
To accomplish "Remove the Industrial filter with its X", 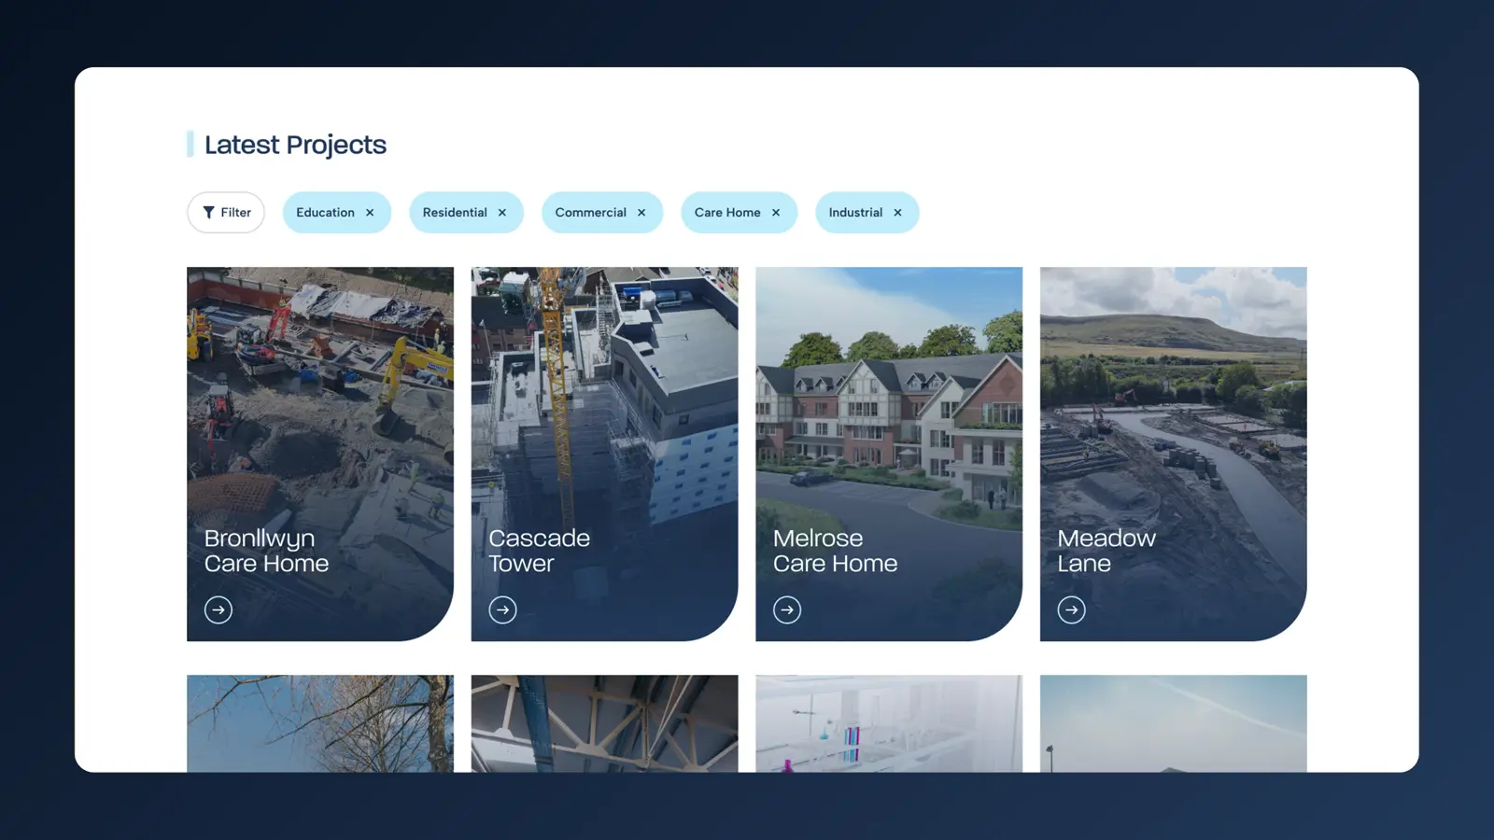I will click(897, 213).
